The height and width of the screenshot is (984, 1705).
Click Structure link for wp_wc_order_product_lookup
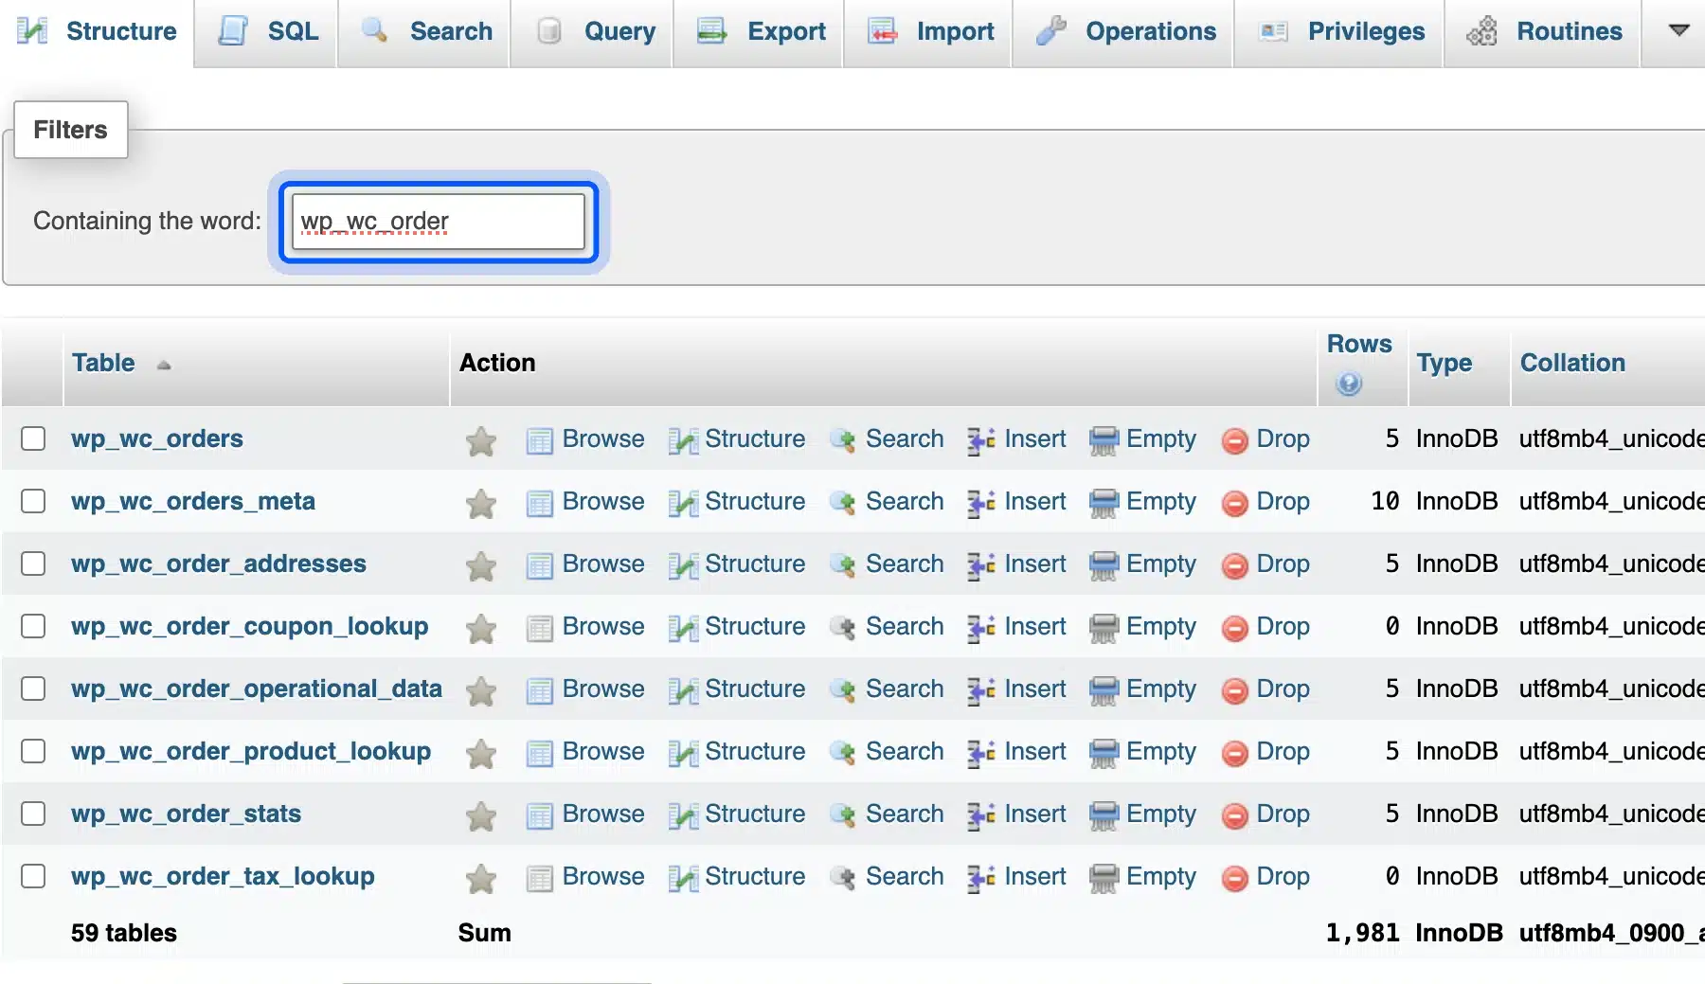click(x=755, y=751)
